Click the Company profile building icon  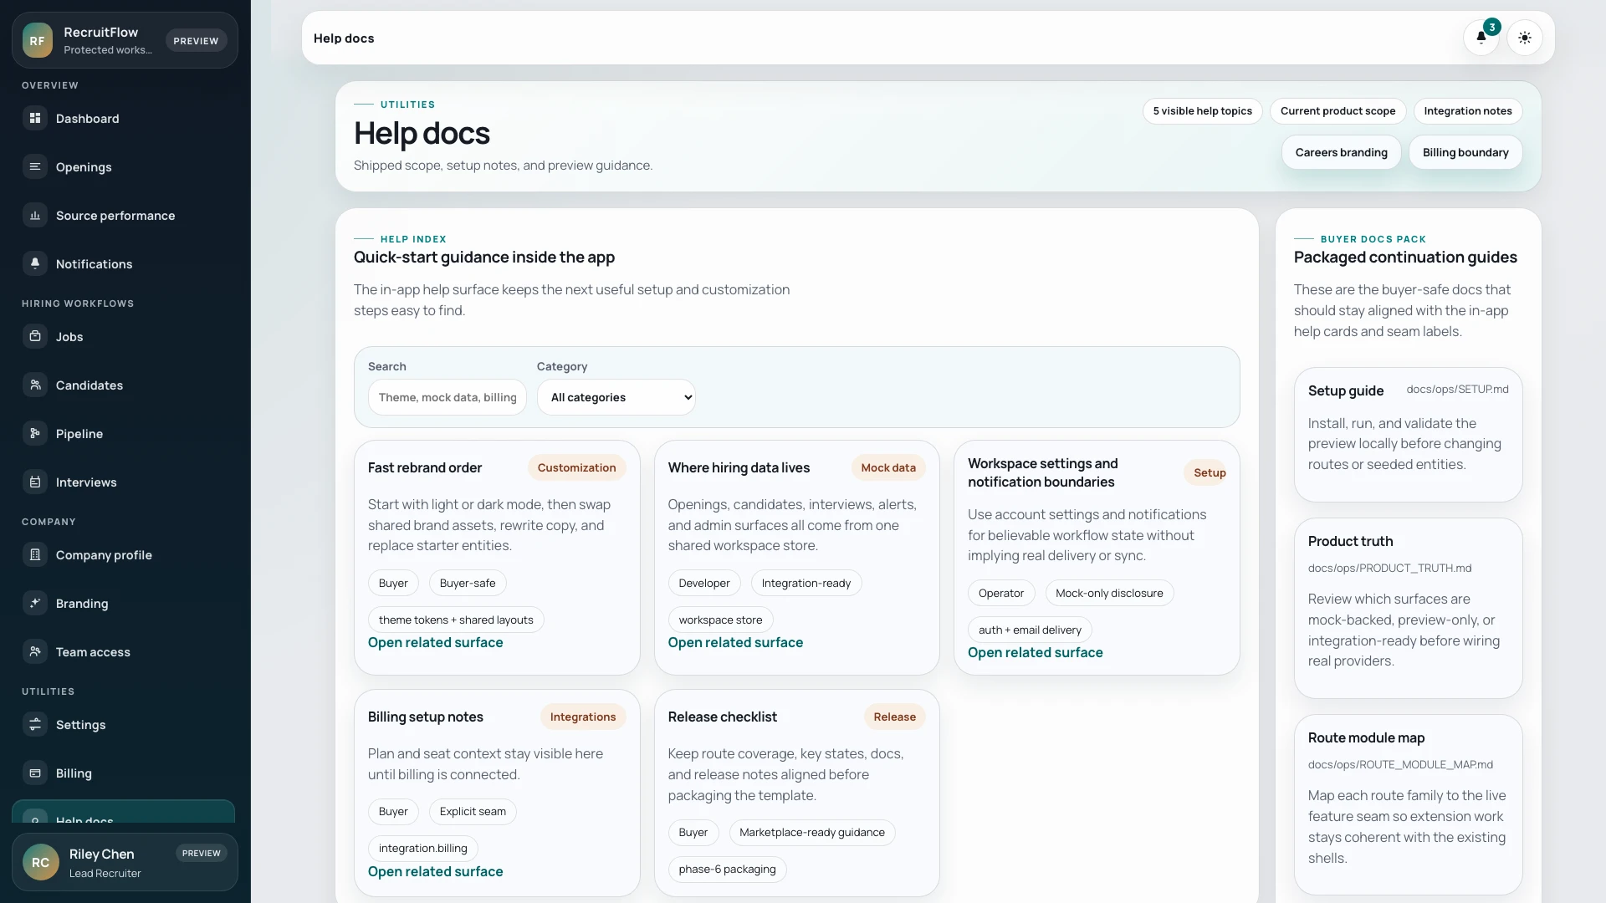click(35, 555)
